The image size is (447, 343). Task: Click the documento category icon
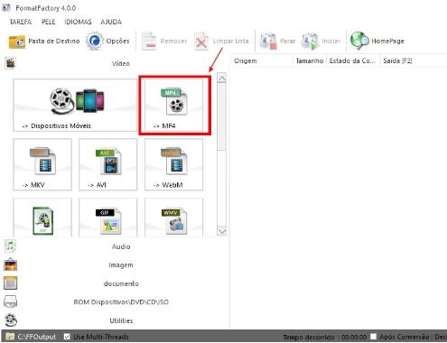pos(11,283)
